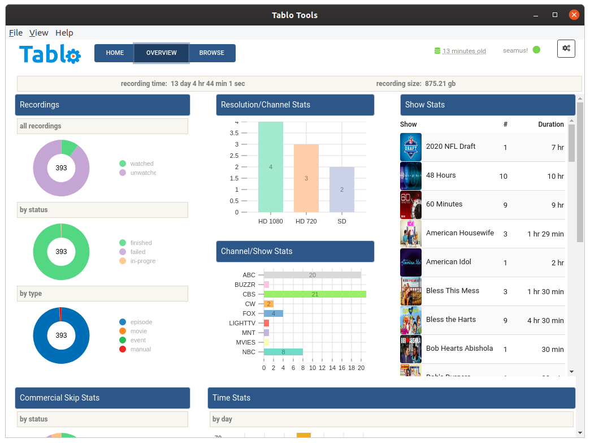Open the 60 Minutes show thumbnail

pyautogui.click(x=410, y=205)
